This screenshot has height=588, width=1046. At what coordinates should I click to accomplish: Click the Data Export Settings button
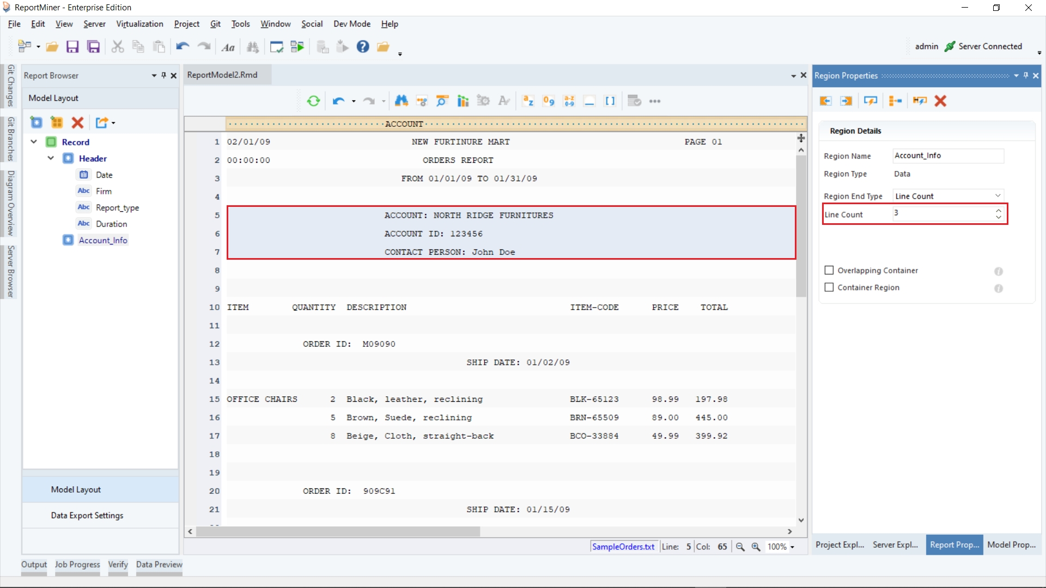(x=87, y=515)
